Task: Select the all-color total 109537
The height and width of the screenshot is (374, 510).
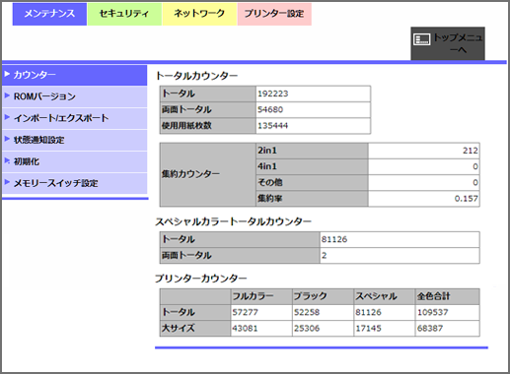Action: (x=433, y=312)
